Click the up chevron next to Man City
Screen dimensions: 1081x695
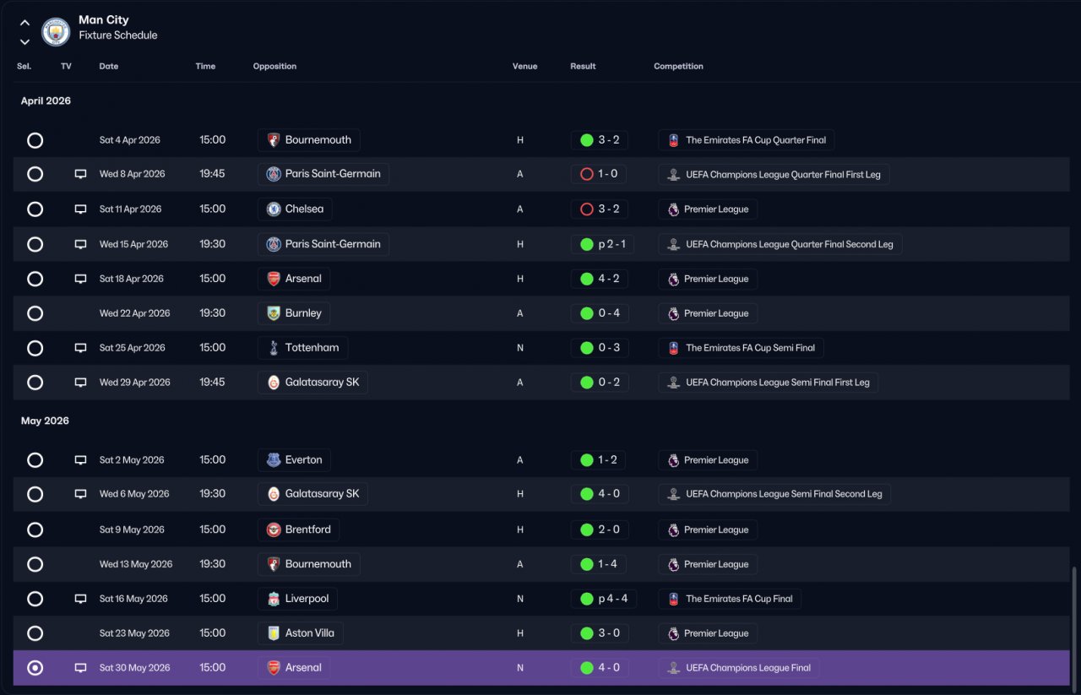point(24,23)
